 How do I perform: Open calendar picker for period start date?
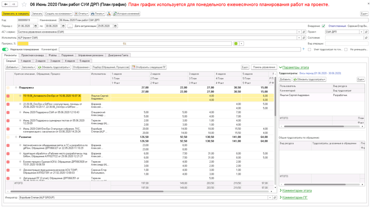click(36, 26)
